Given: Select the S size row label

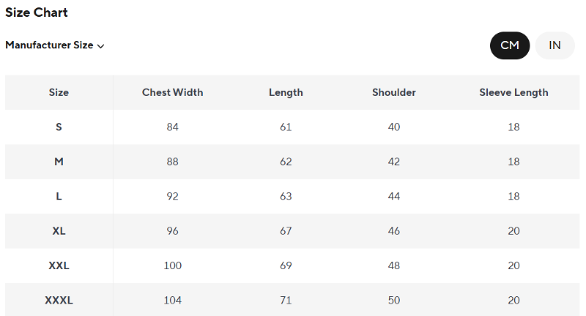Looking at the screenshot, I should tap(59, 127).
